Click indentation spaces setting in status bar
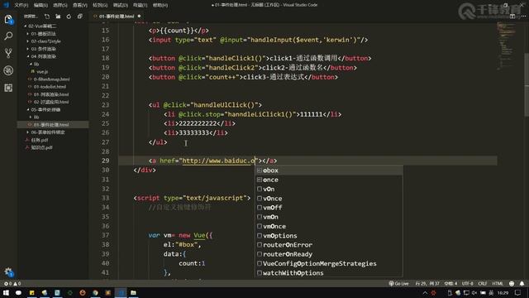Screen dimensions: 529x298 coord(450,283)
